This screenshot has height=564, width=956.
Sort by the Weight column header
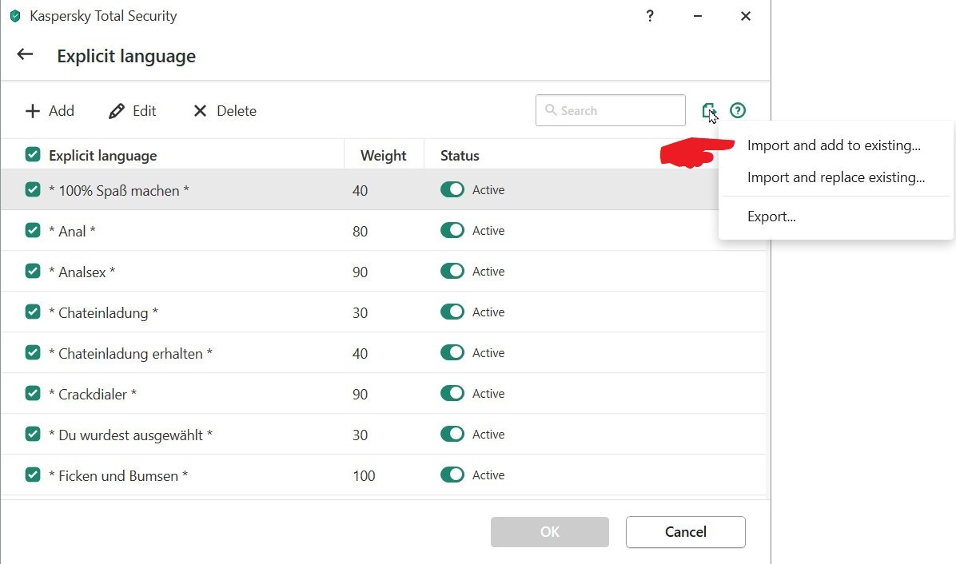383,155
